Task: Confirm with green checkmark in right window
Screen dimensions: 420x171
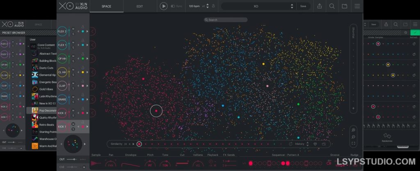Action: [415, 32]
